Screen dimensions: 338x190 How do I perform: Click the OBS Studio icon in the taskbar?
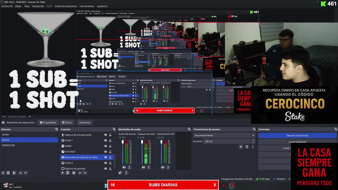(x=232, y=186)
